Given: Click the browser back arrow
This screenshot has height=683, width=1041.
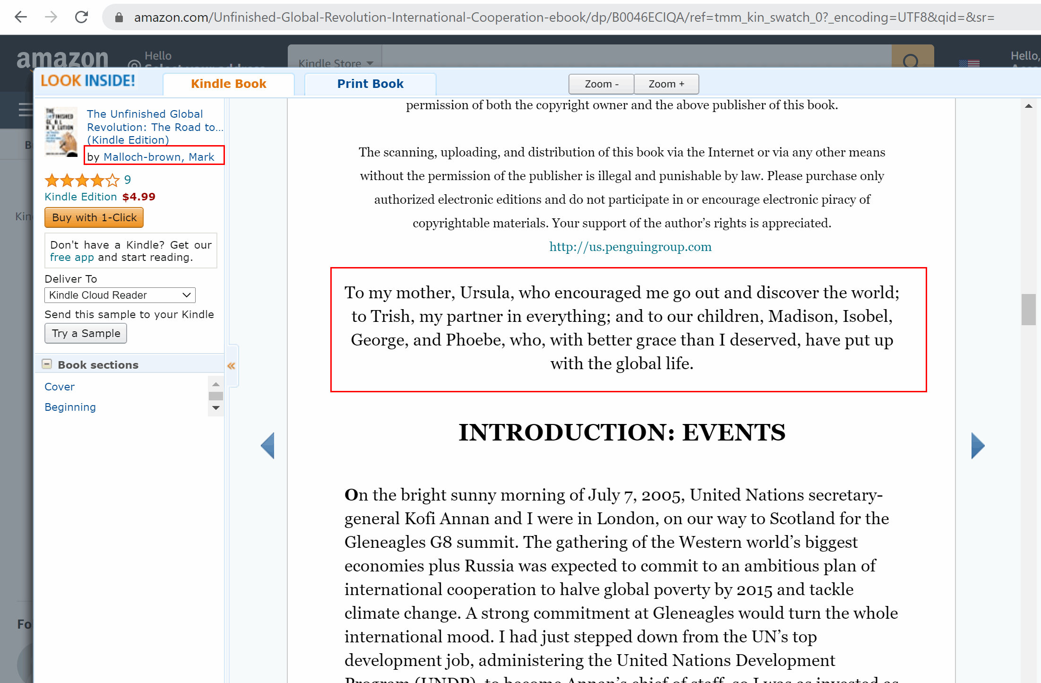Looking at the screenshot, I should pos(21,17).
